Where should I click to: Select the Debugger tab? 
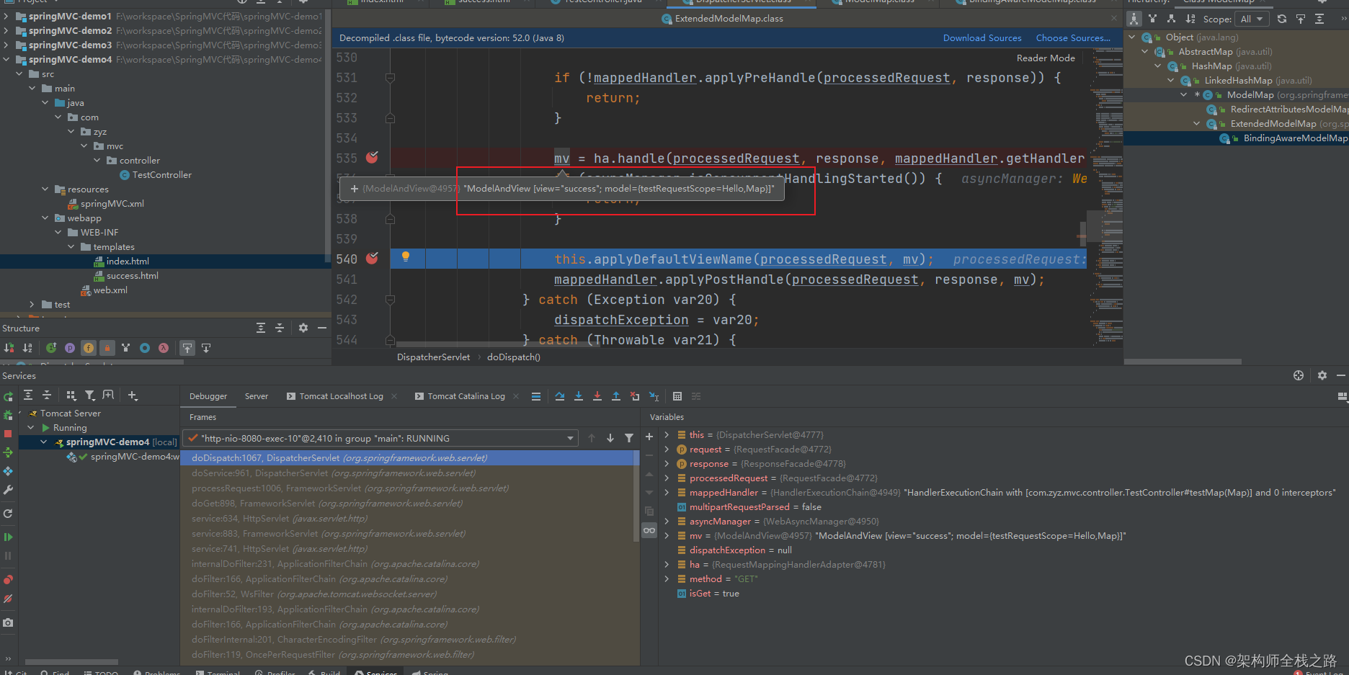coord(208,396)
